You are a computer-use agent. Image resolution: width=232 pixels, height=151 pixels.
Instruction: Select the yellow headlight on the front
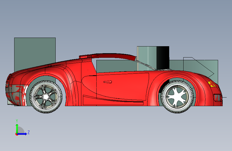pyautogui.click(x=212, y=84)
